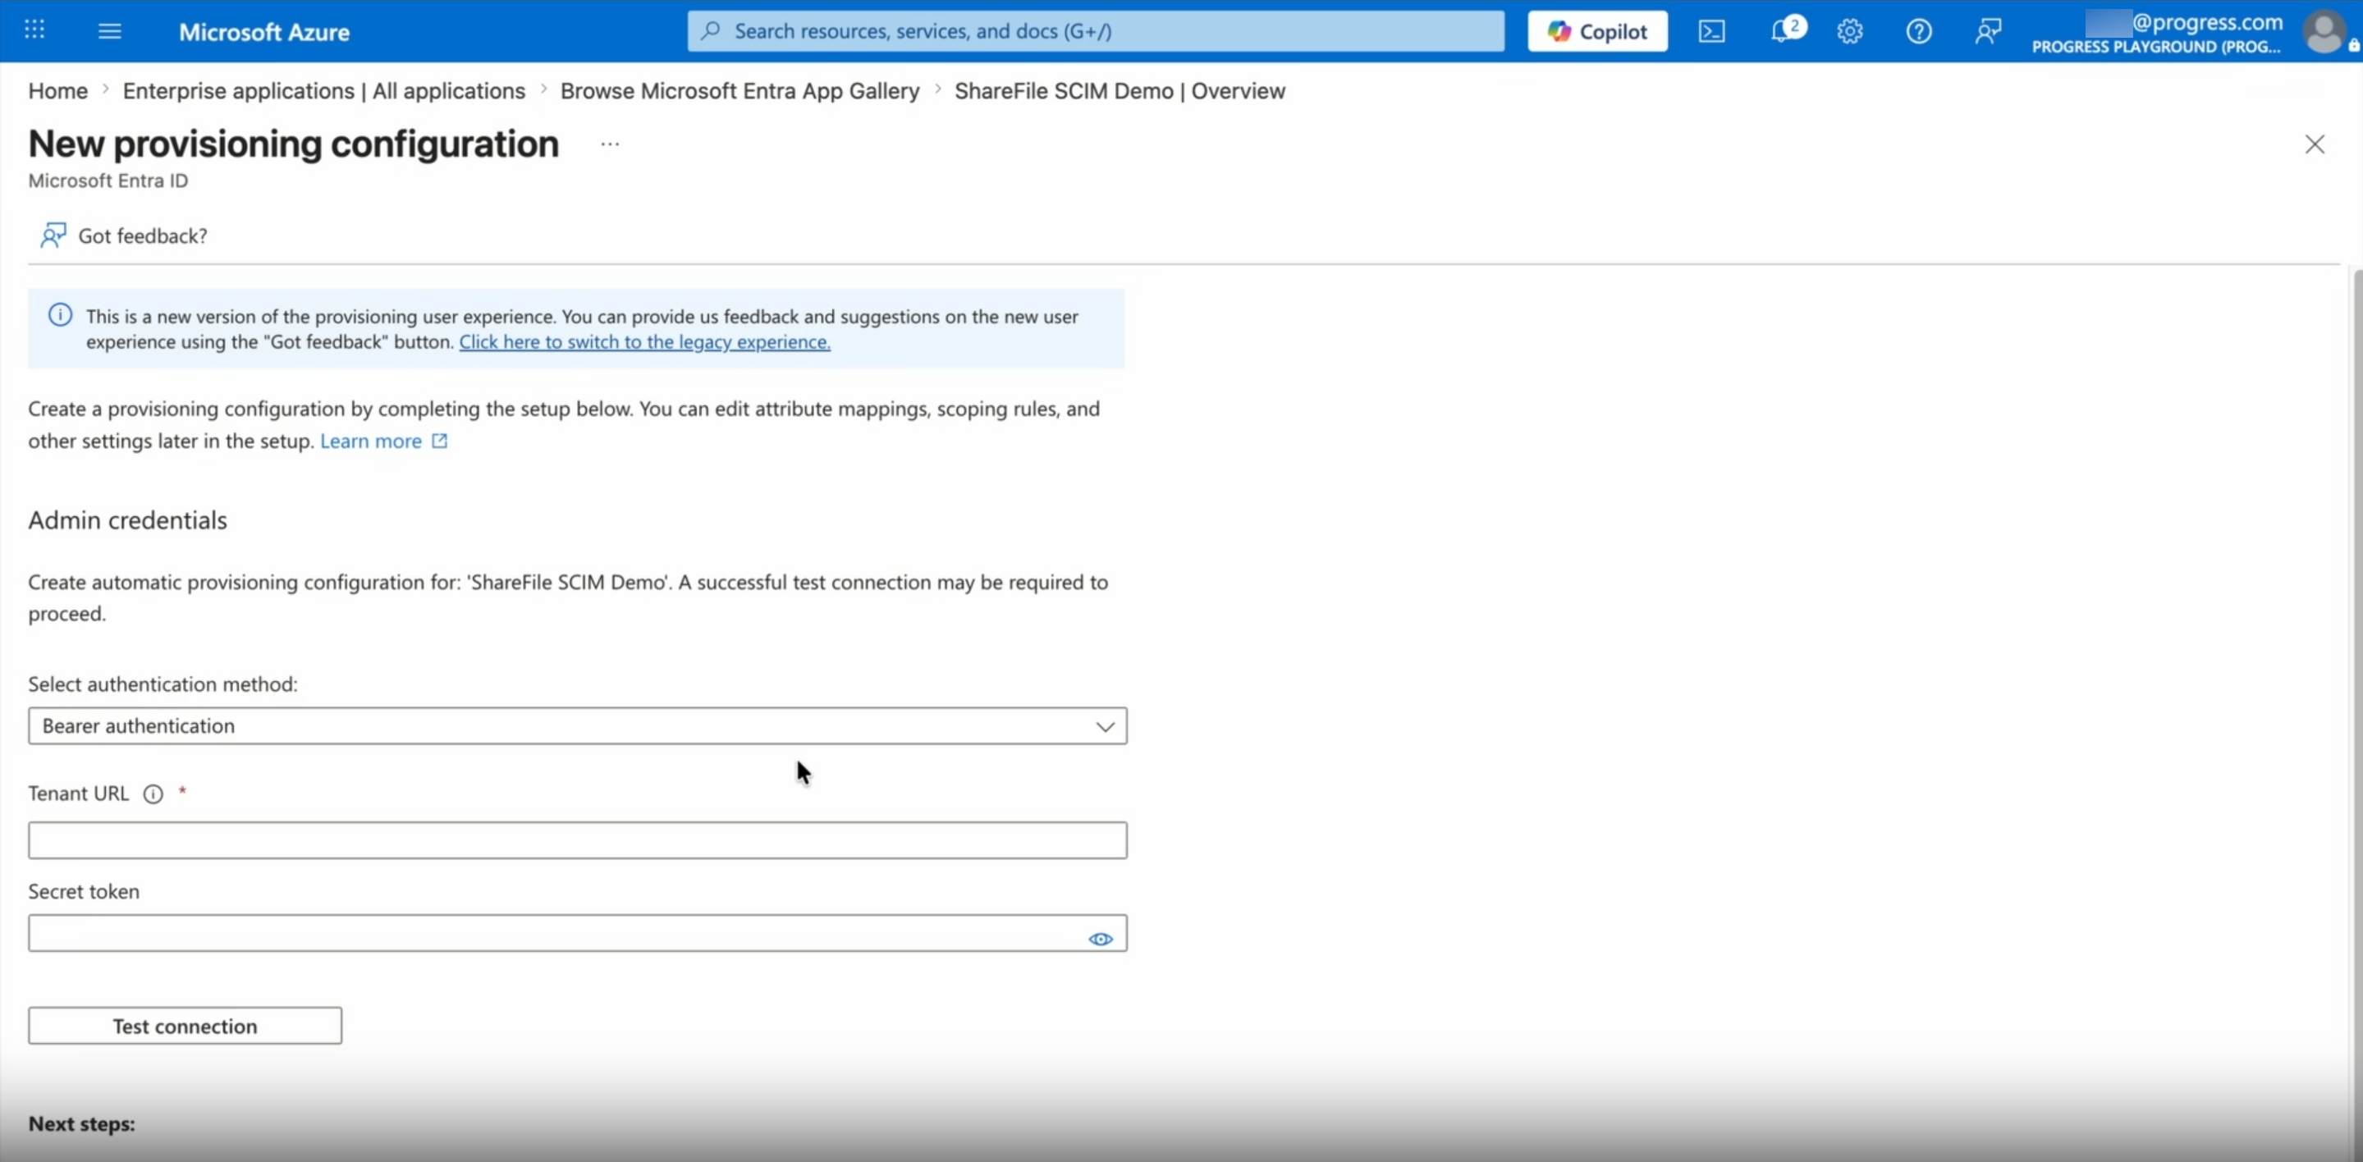The height and width of the screenshot is (1162, 2363).
Task: Click the search resources input field
Action: (x=1095, y=31)
